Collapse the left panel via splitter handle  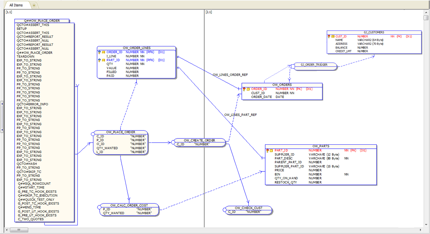coord(2,117)
